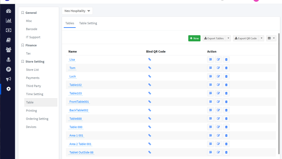The image size is (282, 159).
Task: Click the QR code icon for Lisa
Action: point(210,59)
